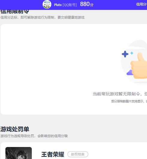
Task: Read the 游戏行为违规导致处罚 description
Action: (34, 136)
